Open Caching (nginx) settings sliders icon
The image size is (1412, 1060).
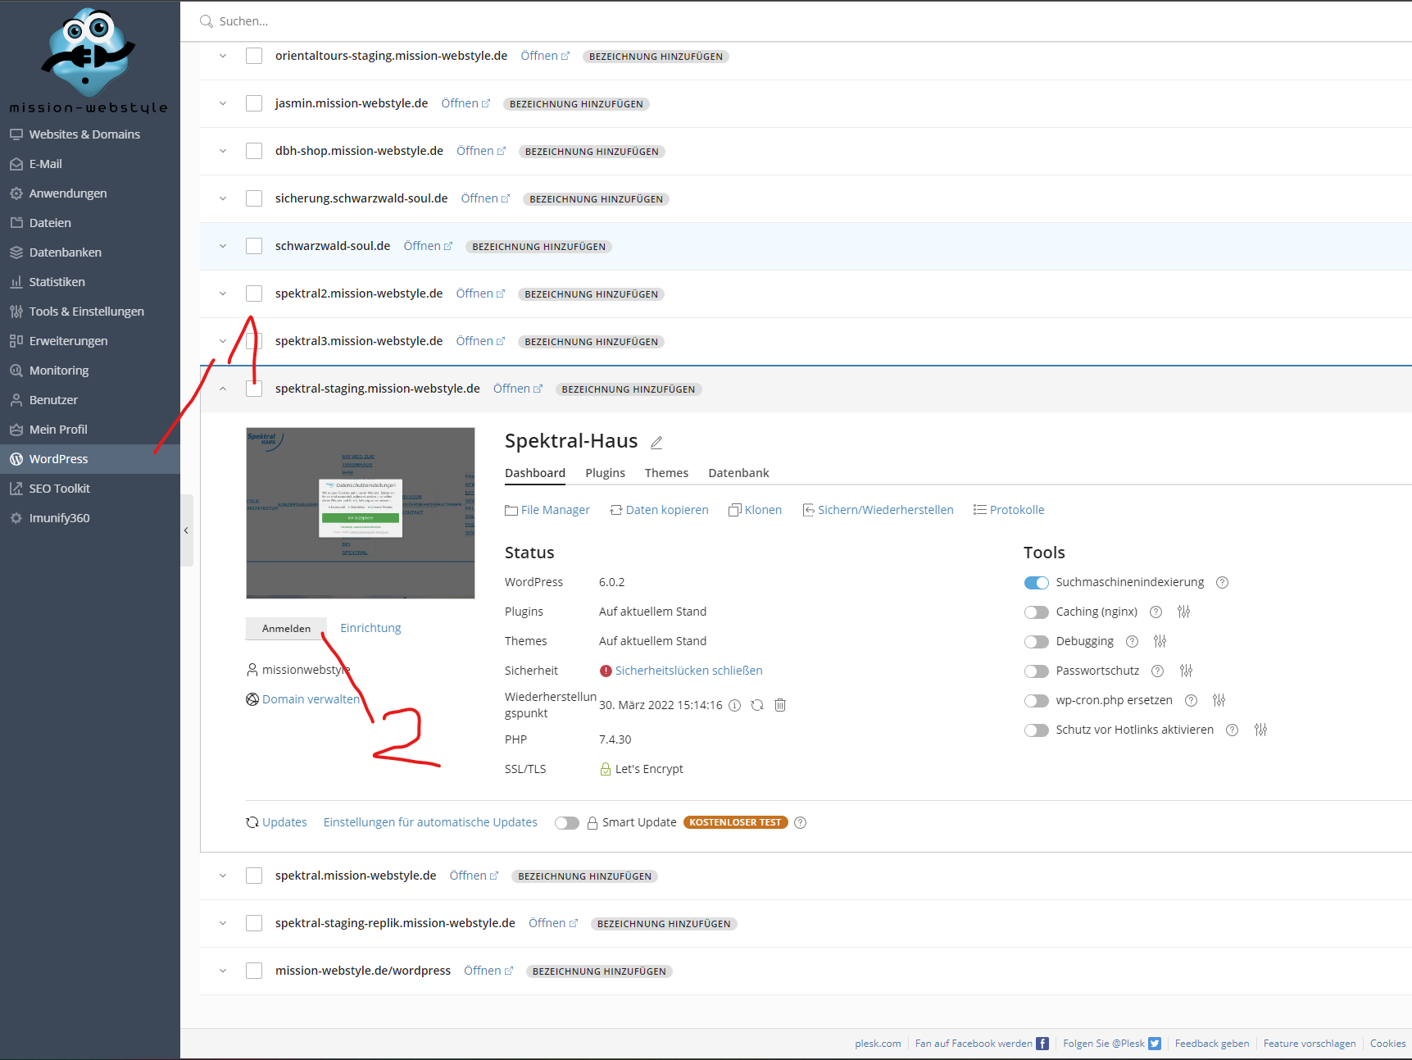1183,612
